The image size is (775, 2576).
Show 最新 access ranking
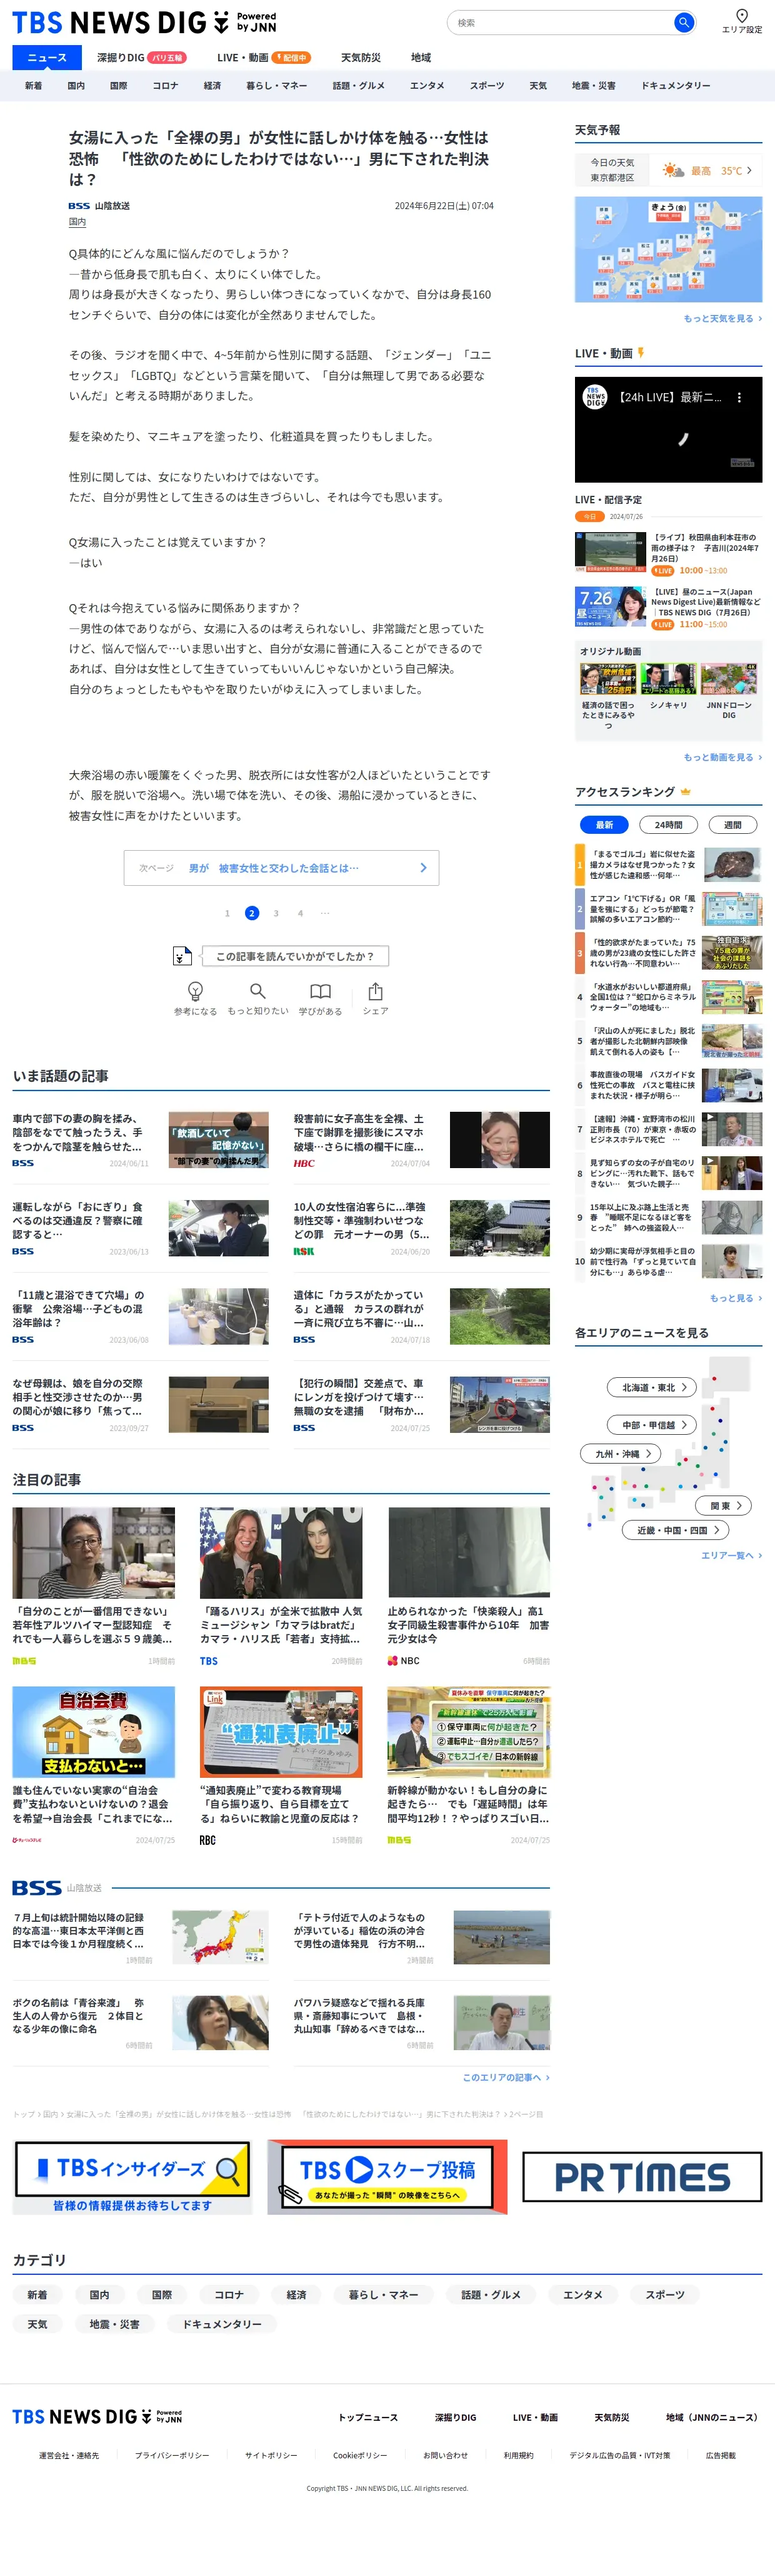604,825
